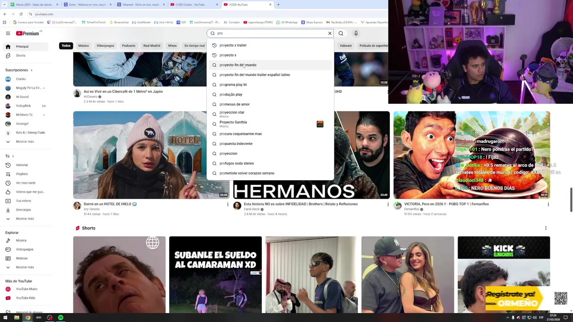Image resolution: width=573 pixels, height=322 pixels.
Task: Select the Podcasts filter chip
Action: click(x=128, y=46)
